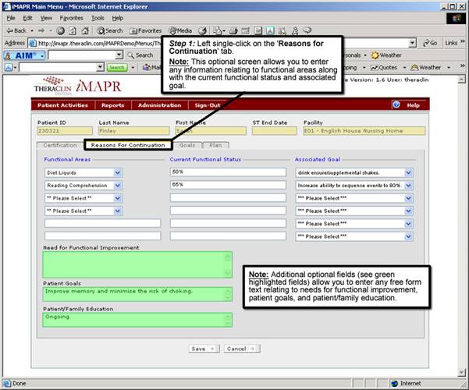The width and height of the screenshot is (469, 390).
Task: Expand the 'drink ensure/supplemental shakes' goal dropdown
Action: click(409, 172)
